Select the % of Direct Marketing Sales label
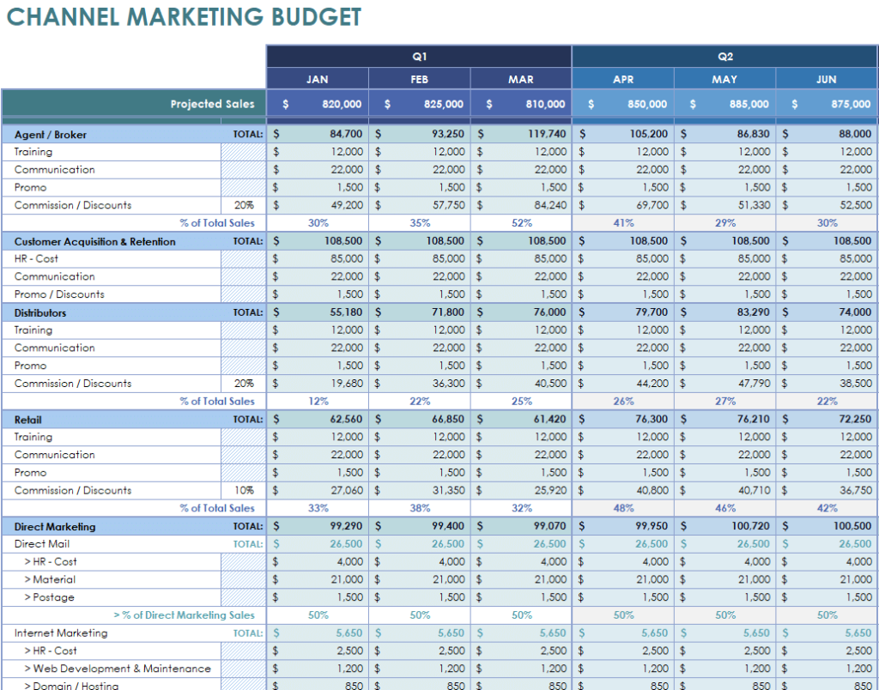 click(184, 615)
